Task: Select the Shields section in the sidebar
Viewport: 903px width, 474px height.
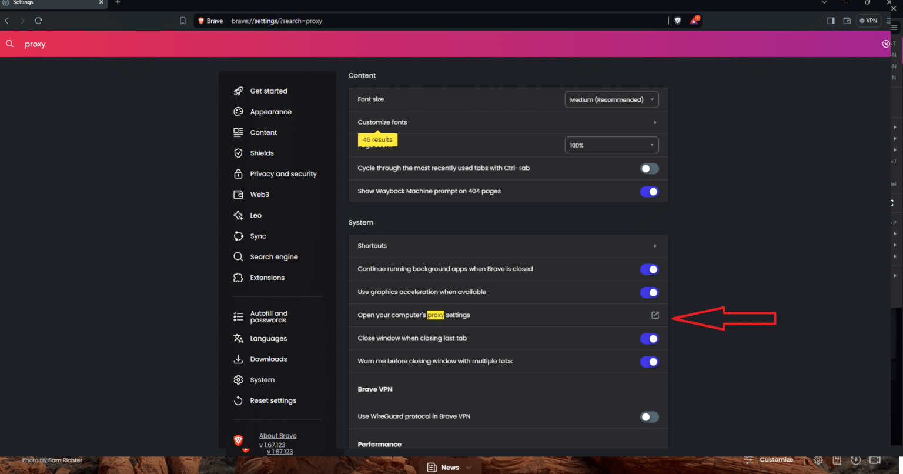Action: pos(262,153)
